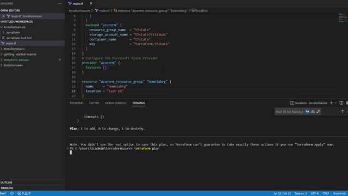This screenshot has height=196, width=348.
Task: Open the terminal launch profile dropdown
Action: tap(335, 103)
